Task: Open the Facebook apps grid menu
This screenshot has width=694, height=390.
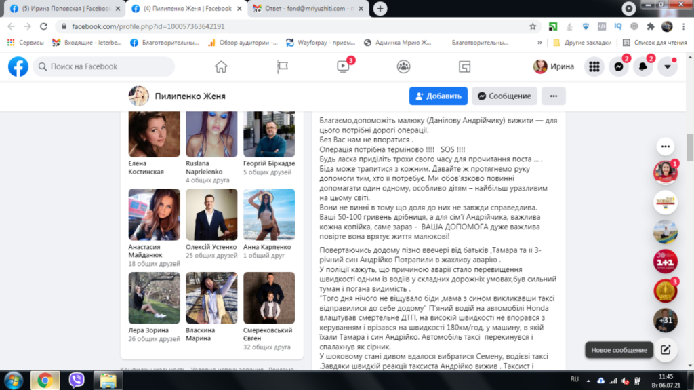Action: point(594,66)
